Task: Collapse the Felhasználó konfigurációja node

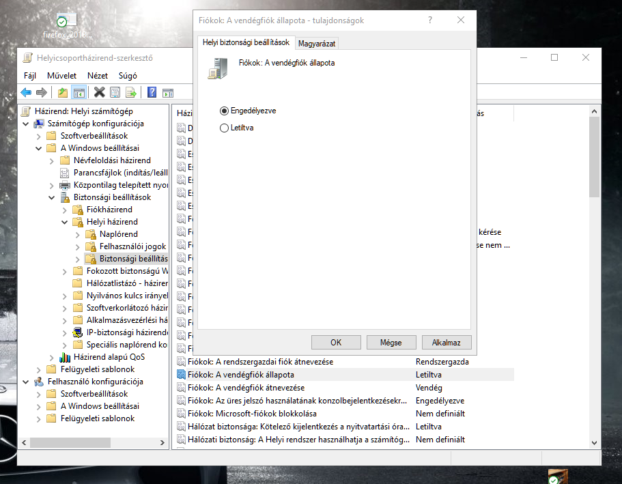Action: (26, 382)
